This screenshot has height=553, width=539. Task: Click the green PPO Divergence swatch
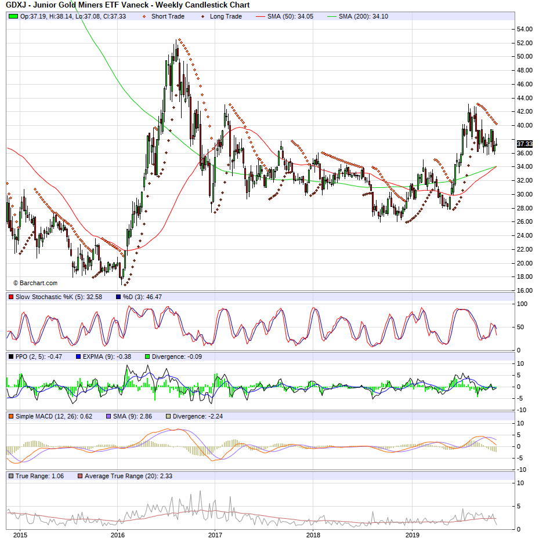147,356
